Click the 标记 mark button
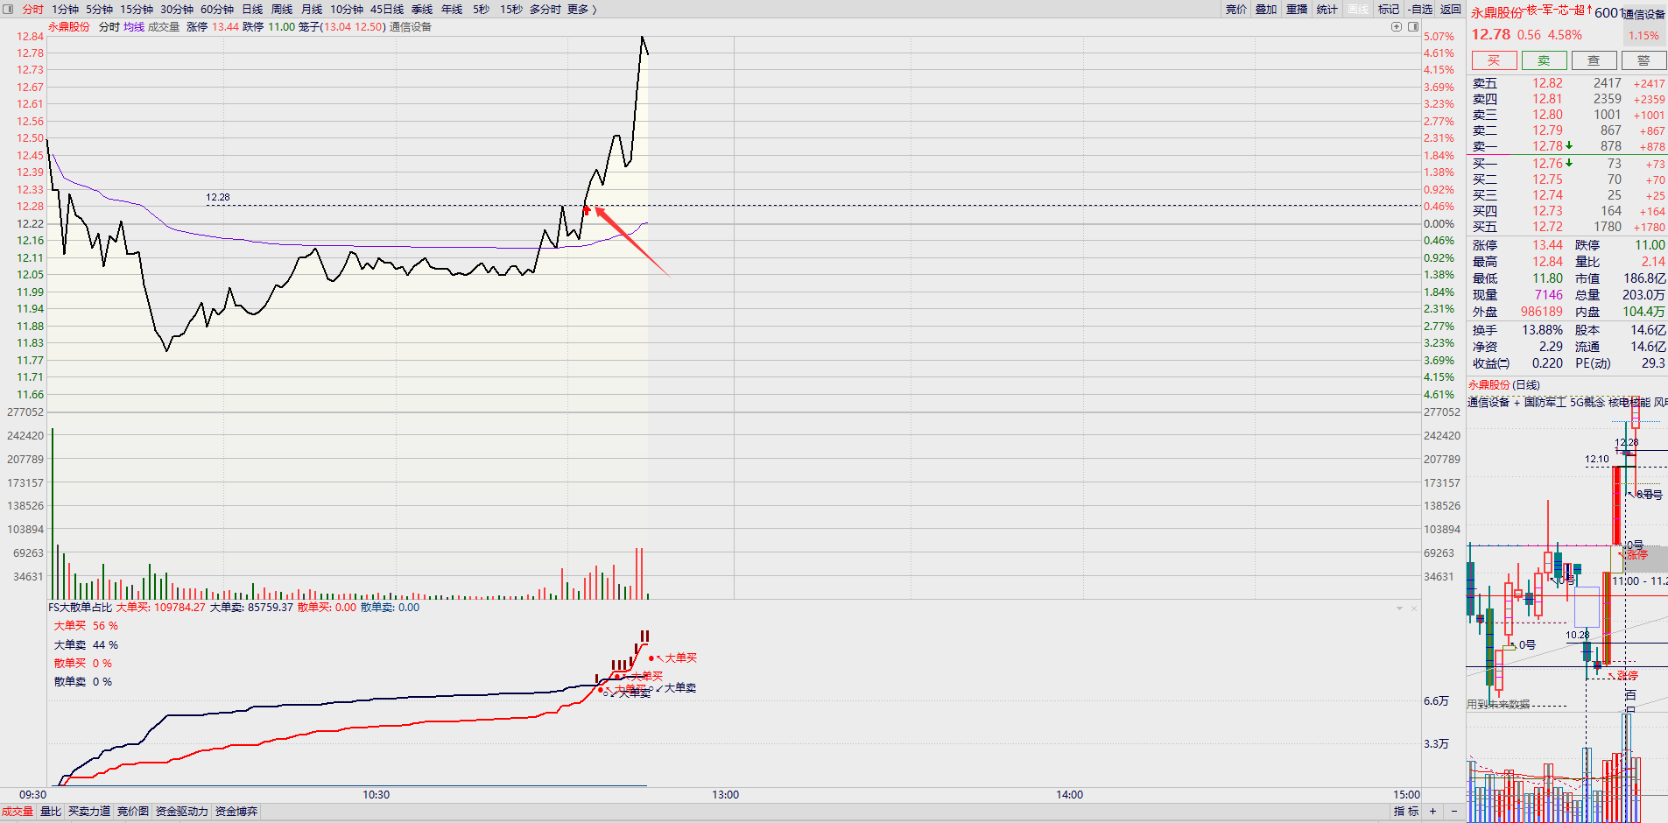1668x823 pixels. coord(1389,9)
